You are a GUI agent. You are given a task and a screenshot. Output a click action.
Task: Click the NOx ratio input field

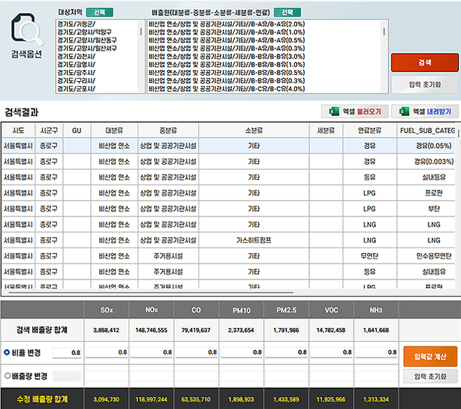pyautogui.click(x=152, y=352)
